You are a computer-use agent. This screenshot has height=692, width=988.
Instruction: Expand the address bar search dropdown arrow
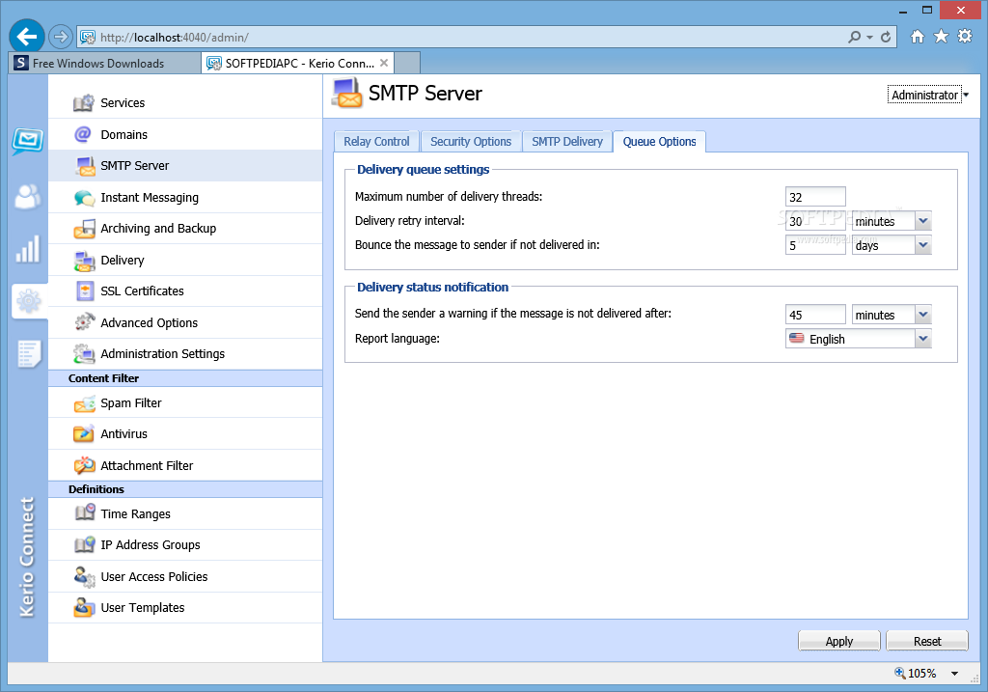[869, 38]
